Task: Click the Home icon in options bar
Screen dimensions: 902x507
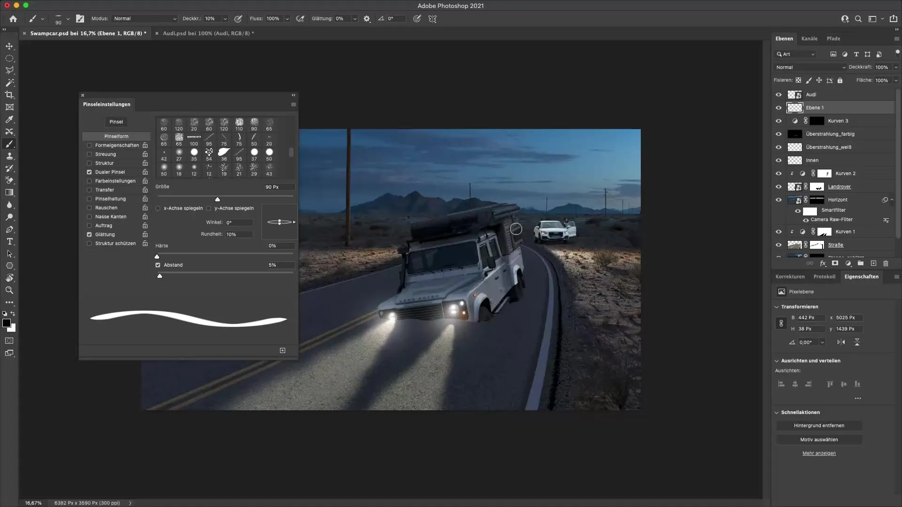Action: pos(13,19)
